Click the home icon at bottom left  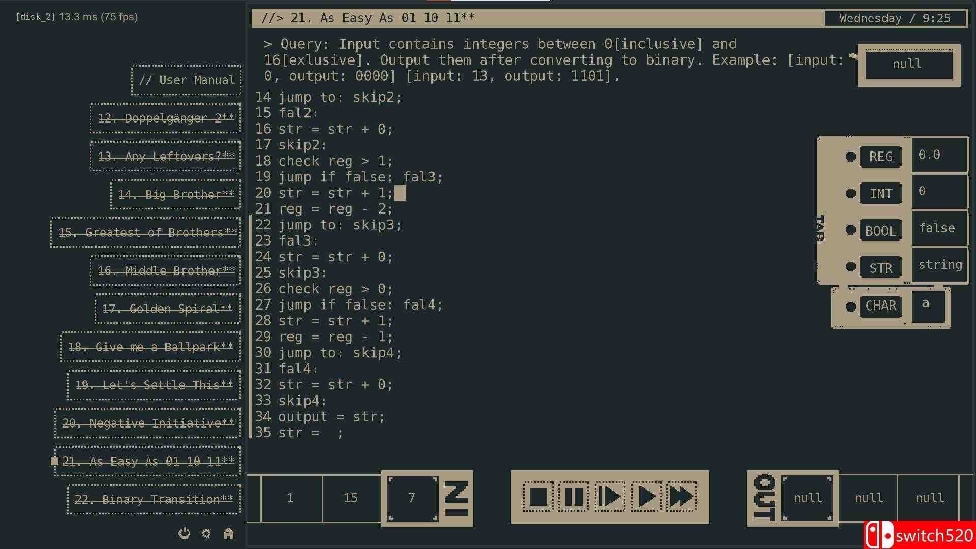coord(228,534)
